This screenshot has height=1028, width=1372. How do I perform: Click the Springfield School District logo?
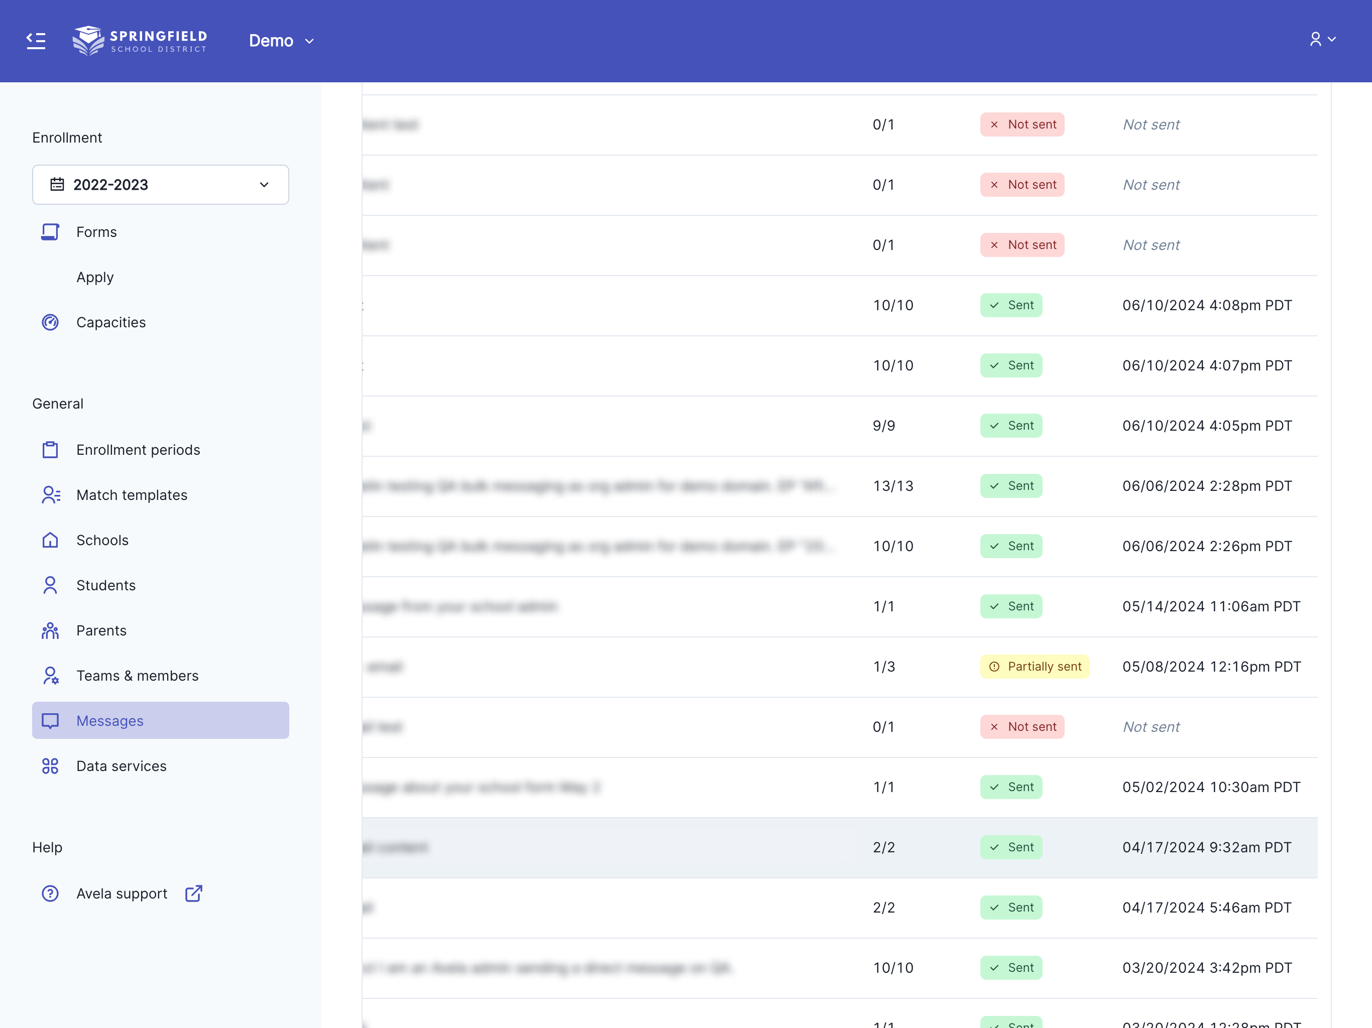[x=140, y=41]
